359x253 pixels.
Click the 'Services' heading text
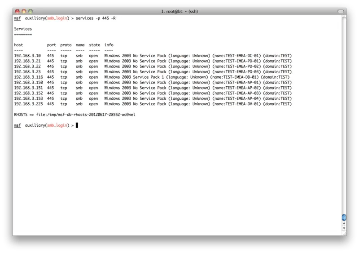(x=23, y=28)
